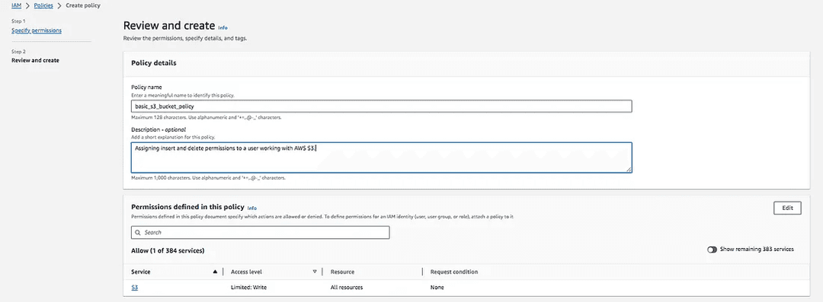
Task: Click the Policy details section heading
Action: click(153, 63)
